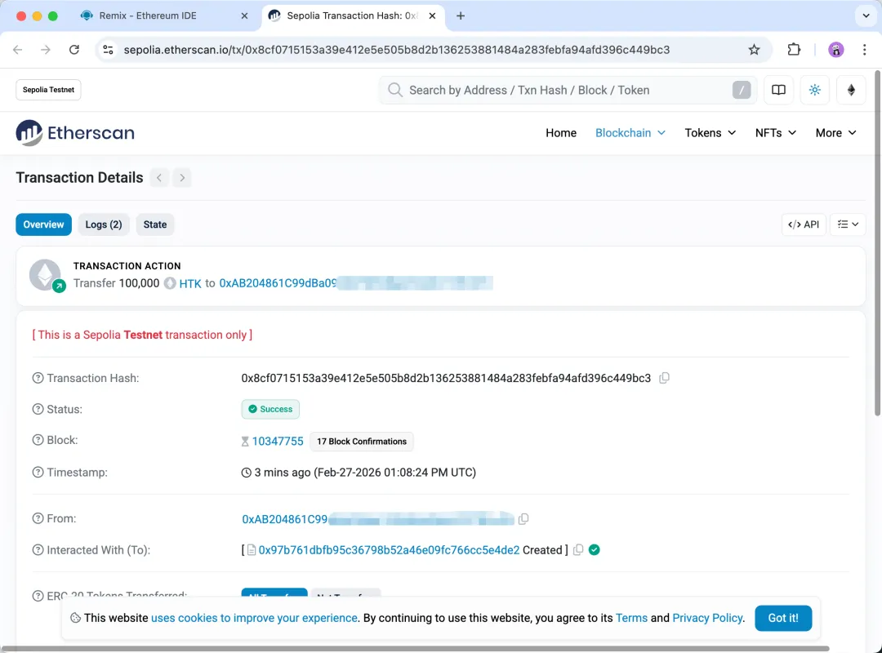The image size is (882, 653).
Task: Click the Etherscan logo
Action: click(75, 133)
